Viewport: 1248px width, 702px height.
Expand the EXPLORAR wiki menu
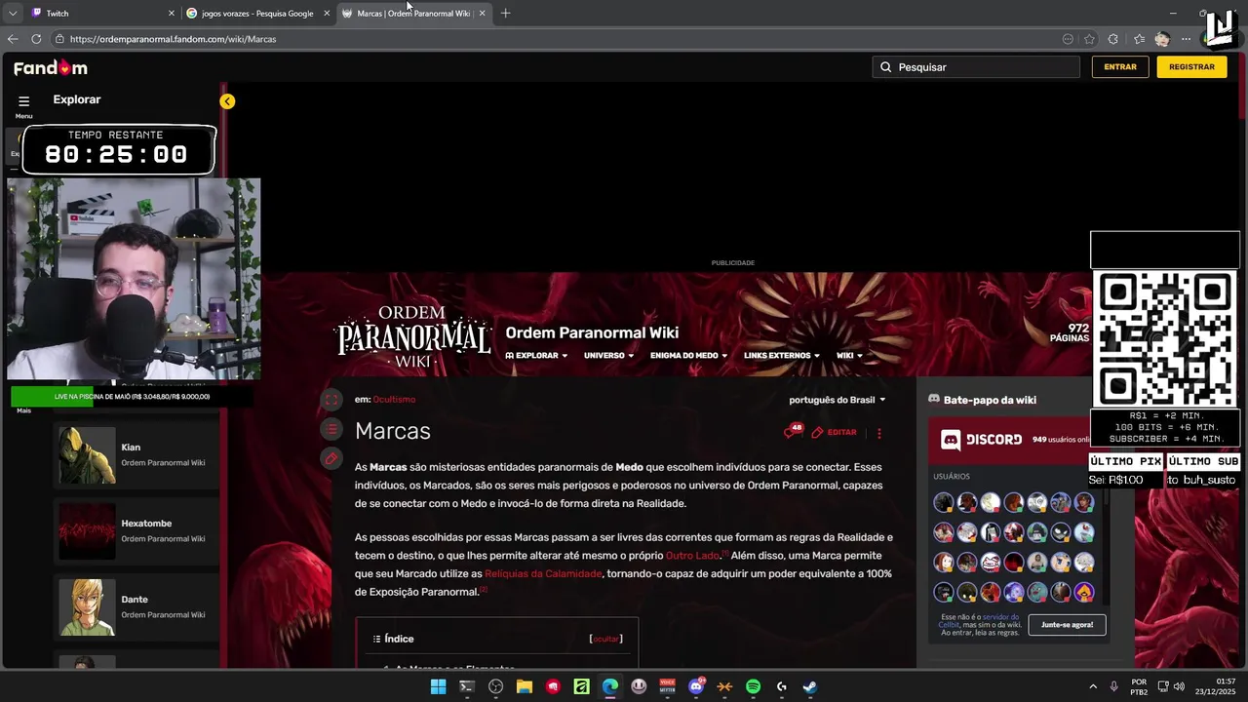[536, 356]
